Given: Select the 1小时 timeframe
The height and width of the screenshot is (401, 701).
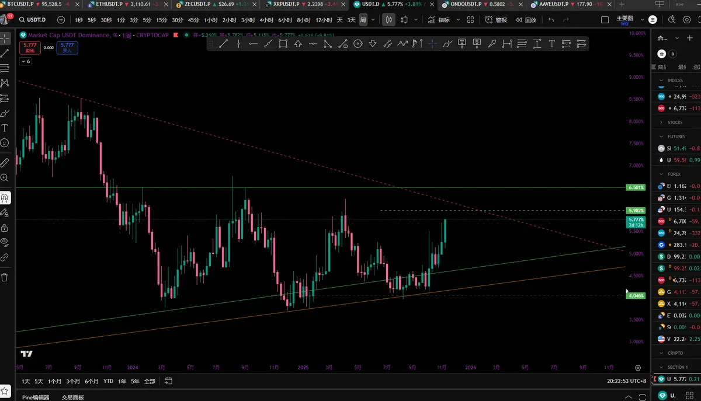Looking at the screenshot, I should 210,19.
